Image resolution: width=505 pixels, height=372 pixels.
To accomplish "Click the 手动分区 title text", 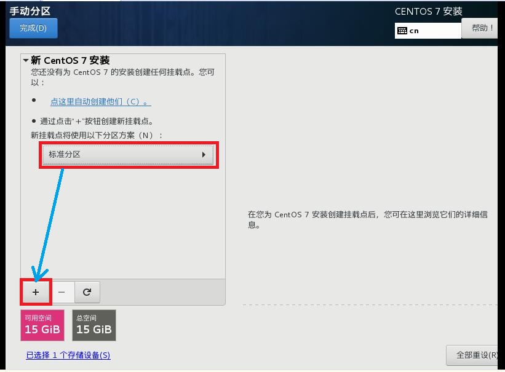I will 30,11.
